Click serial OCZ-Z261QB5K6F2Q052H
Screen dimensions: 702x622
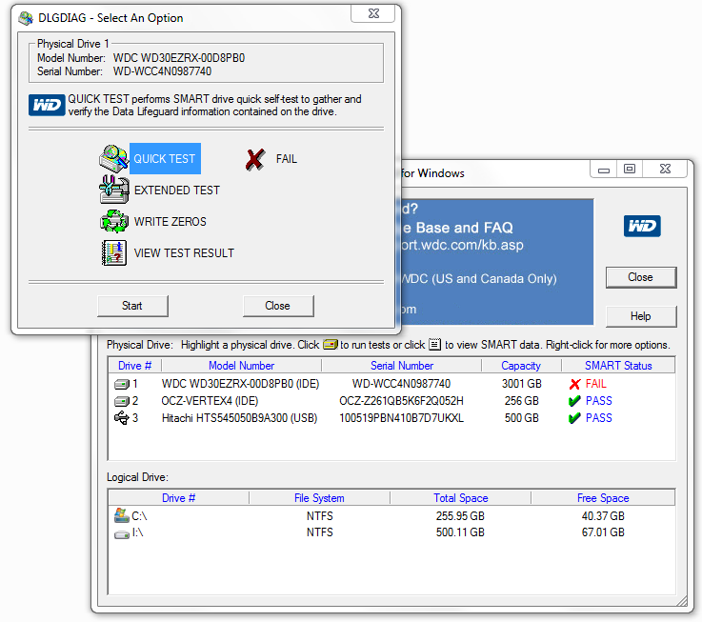pos(401,401)
